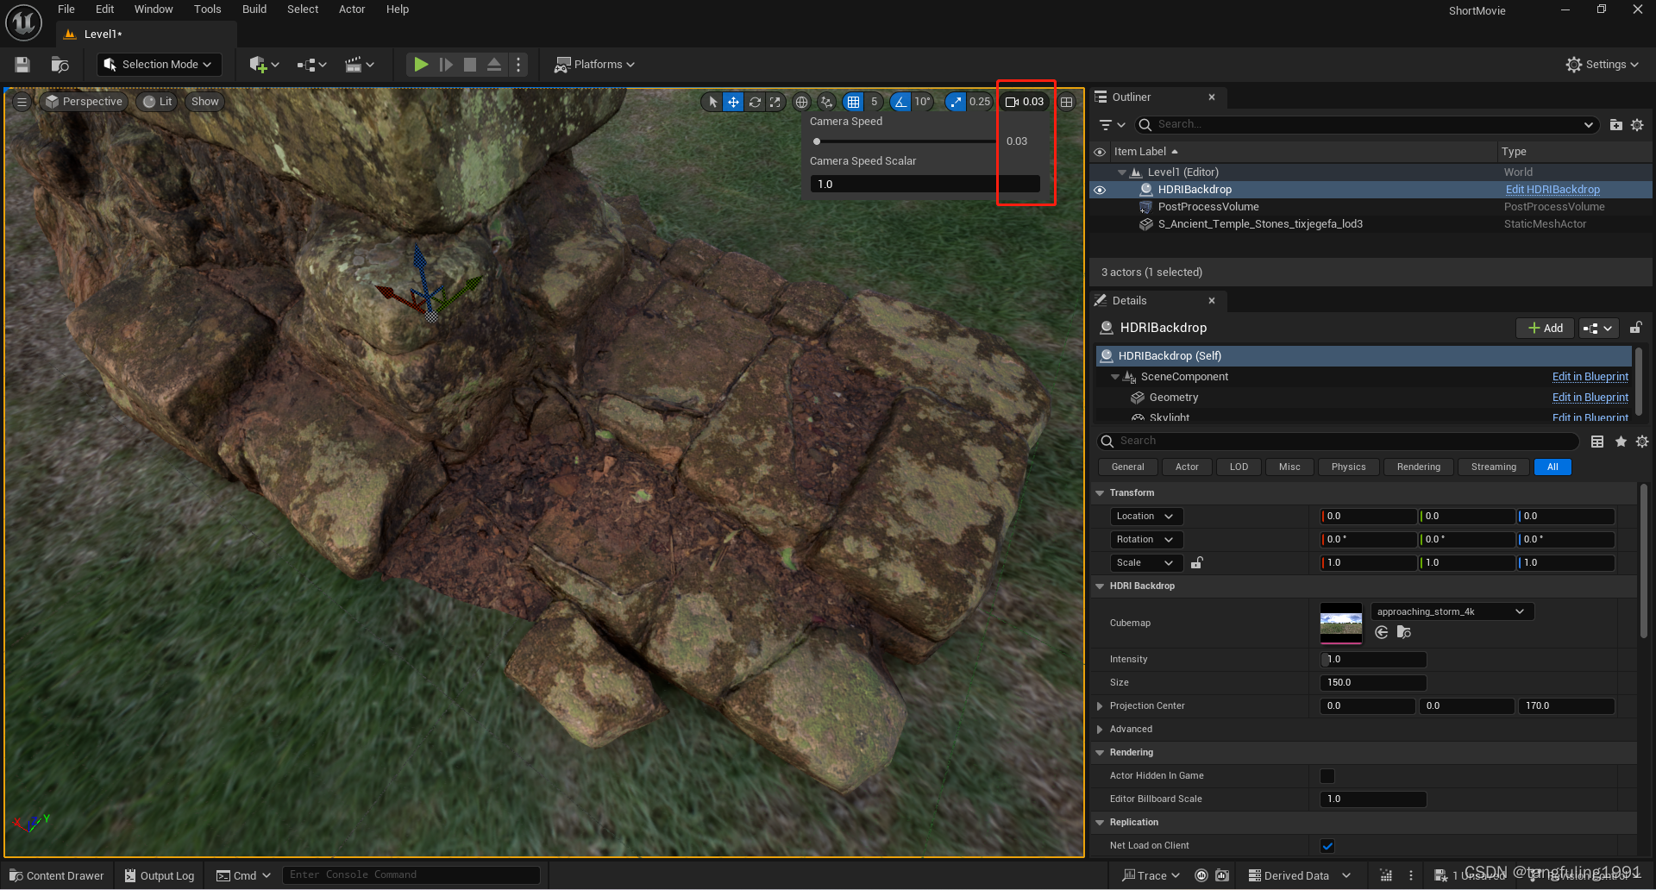Open the viewport hamburger options menu
Screen dimensions: 1656x890
(22, 102)
